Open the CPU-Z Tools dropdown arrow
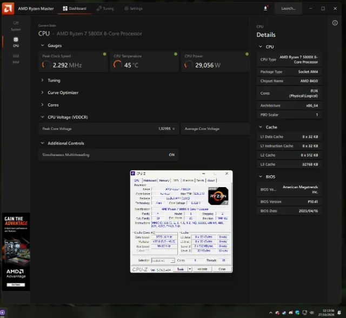 (190, 269)
